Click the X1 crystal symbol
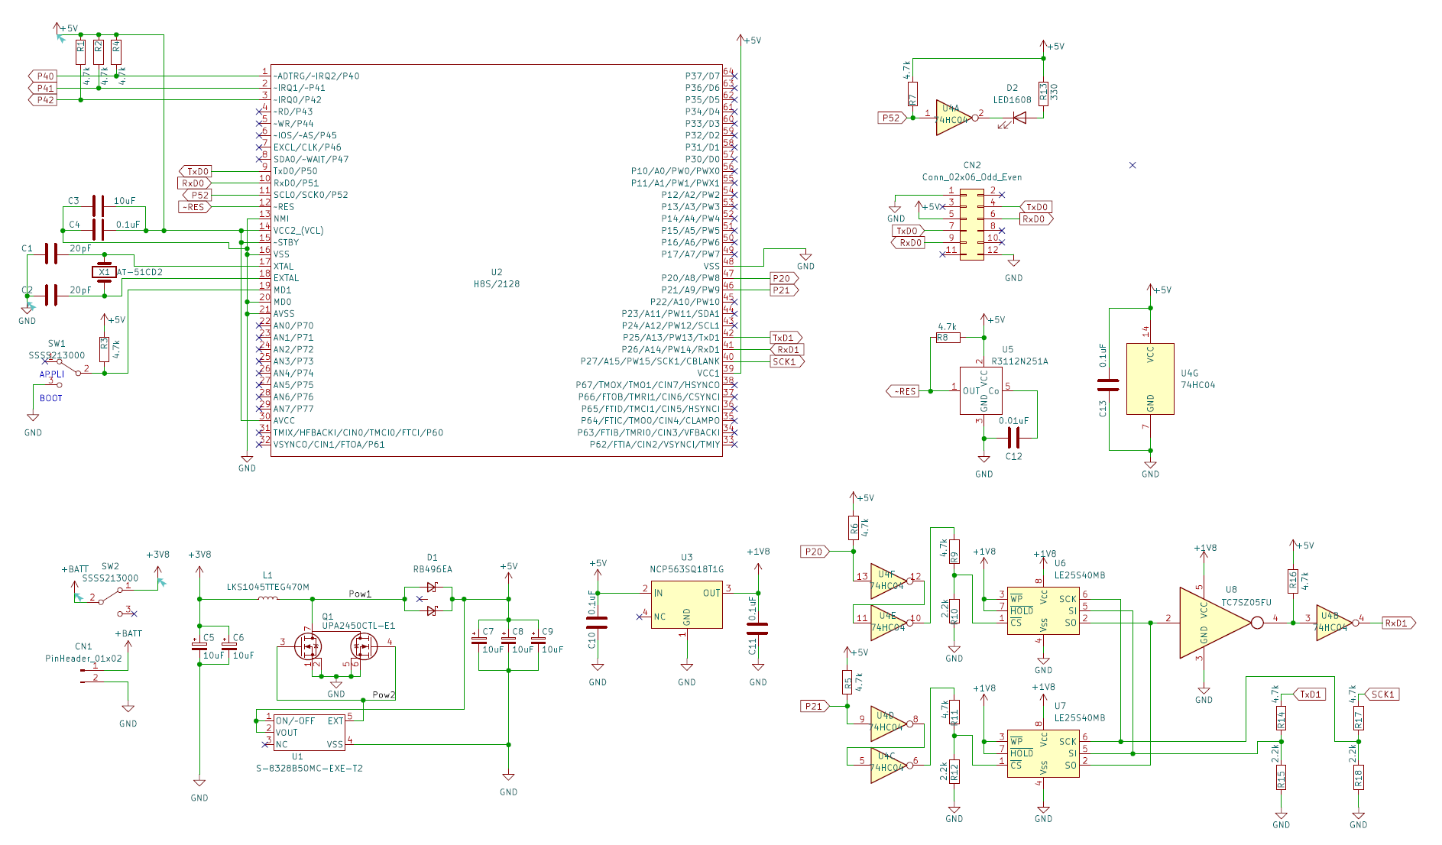The height and width of the screenshot is (845, 1442). pyautogui.click(x=104, y=272)
